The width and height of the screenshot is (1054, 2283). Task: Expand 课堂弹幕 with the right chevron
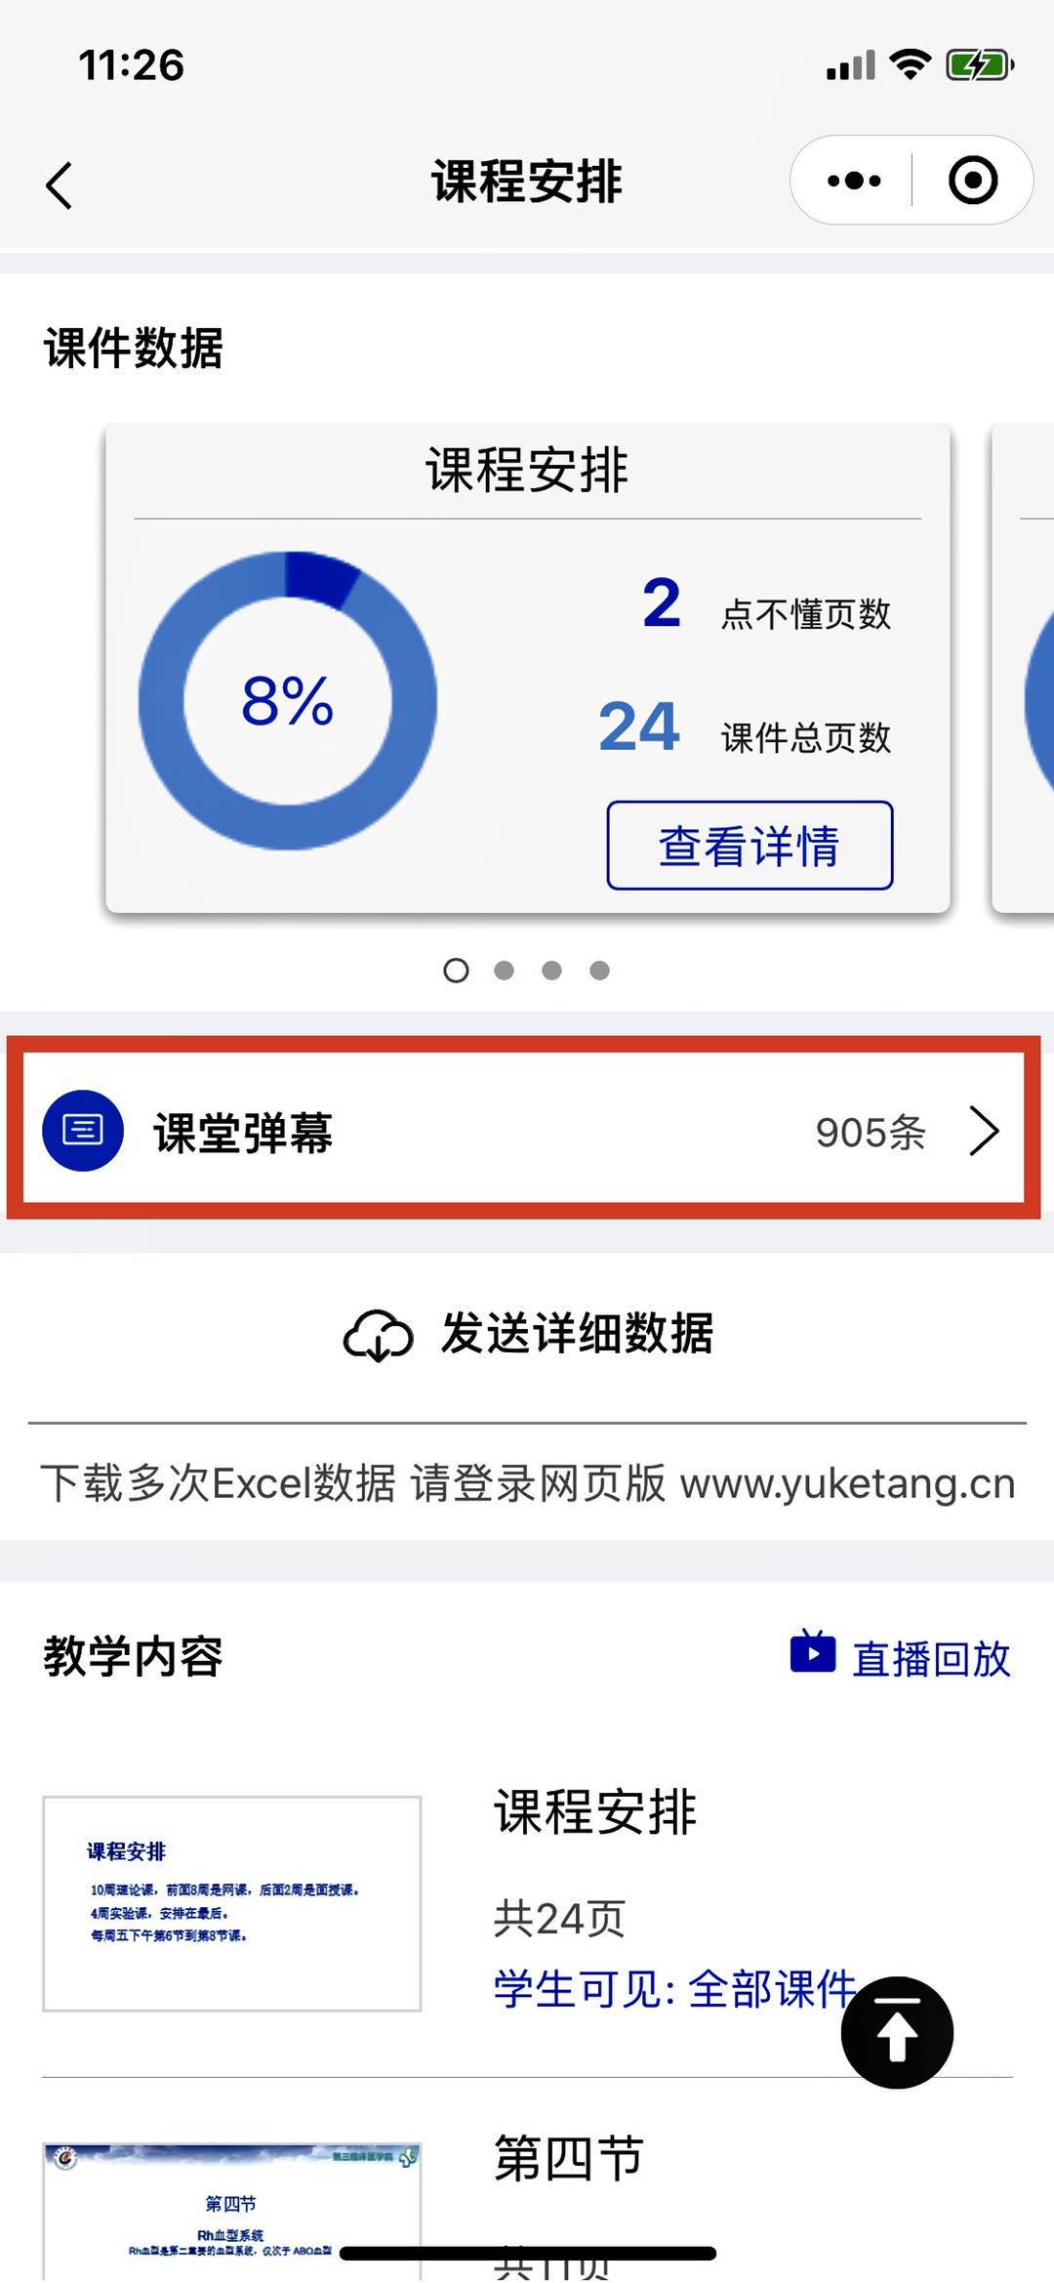click(984, 1131)
